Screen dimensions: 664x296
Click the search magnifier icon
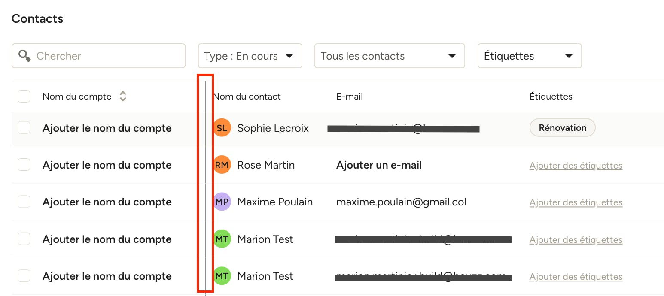coord(24,56)
